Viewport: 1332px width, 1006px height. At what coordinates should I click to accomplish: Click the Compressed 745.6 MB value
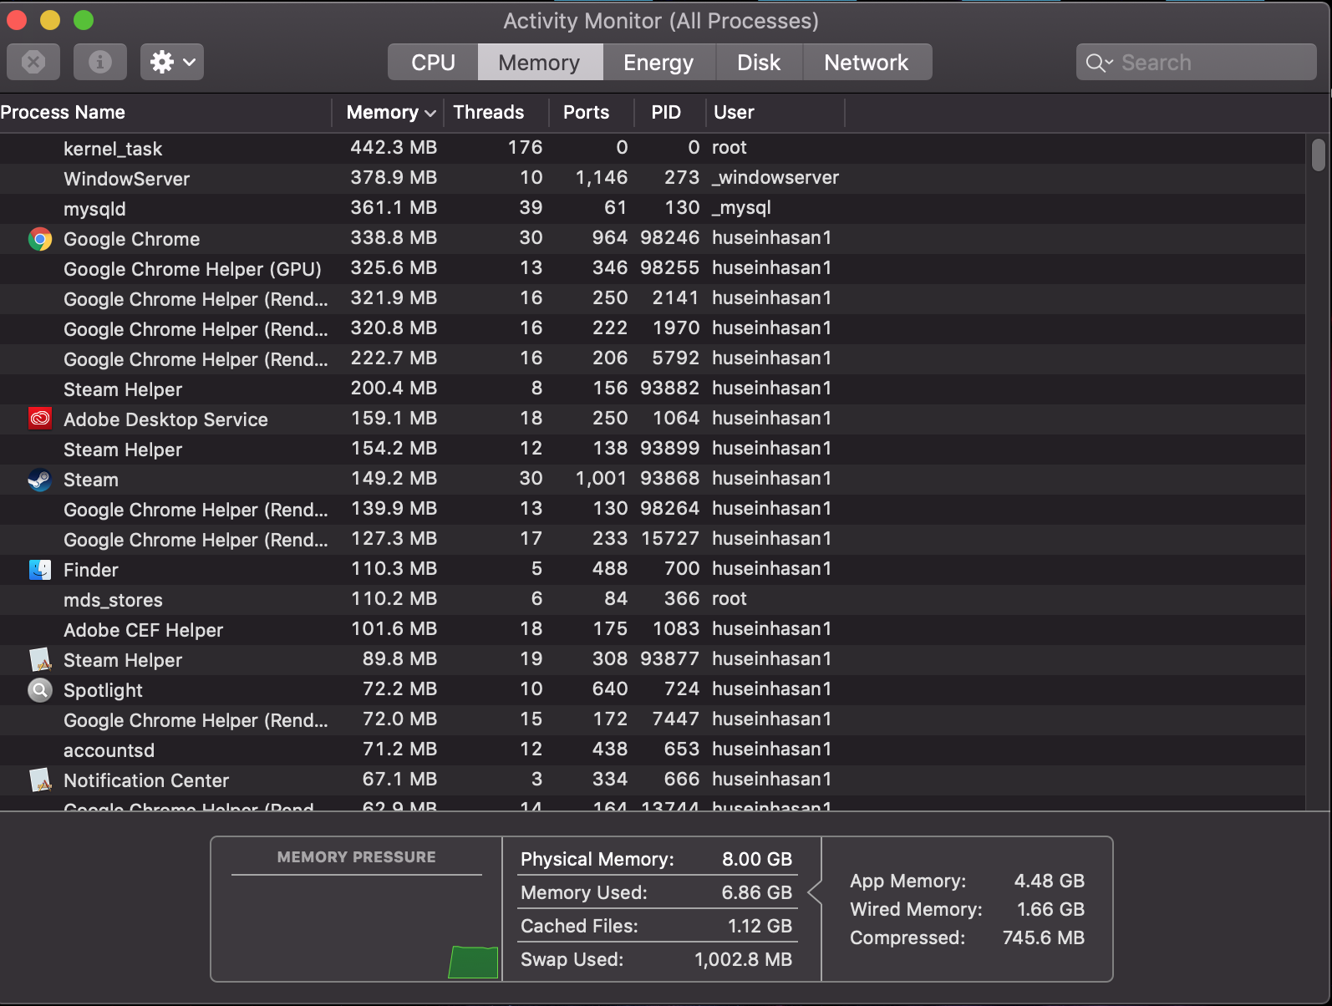click(x=1044, y=937)
